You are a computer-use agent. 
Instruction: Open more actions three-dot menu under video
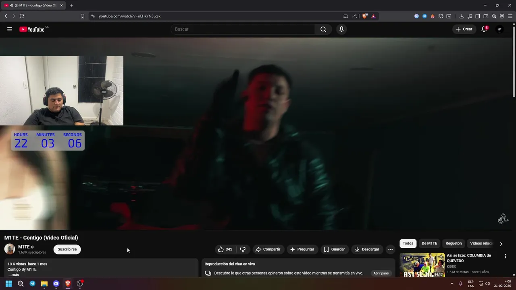[x=390, y=249]
